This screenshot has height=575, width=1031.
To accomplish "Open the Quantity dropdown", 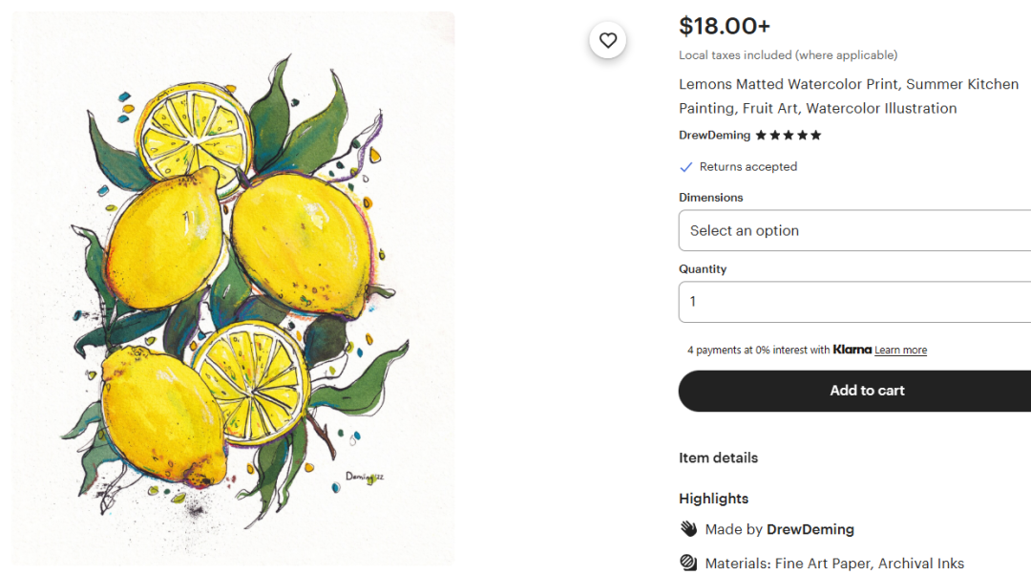I will (x=854, y=302).
